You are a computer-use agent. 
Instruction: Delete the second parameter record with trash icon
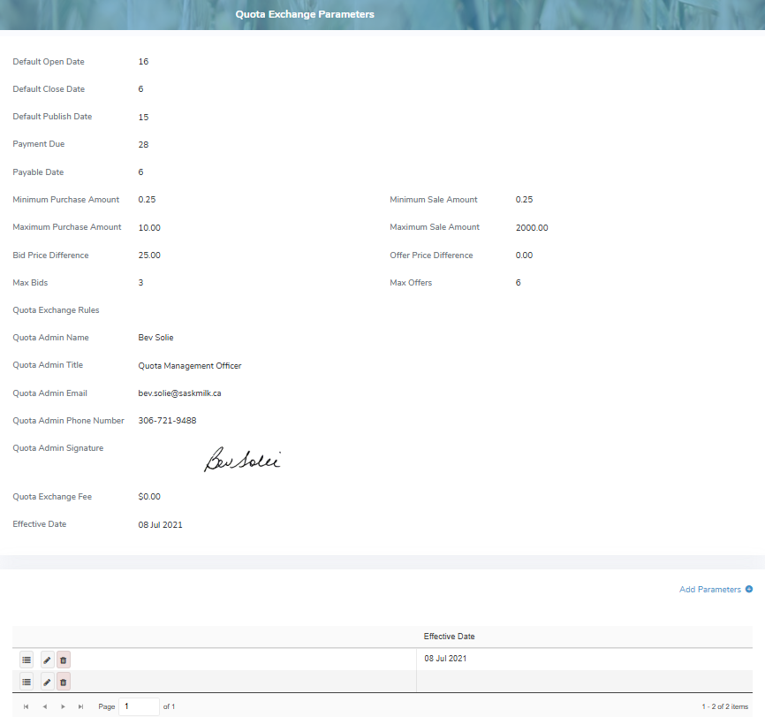(63, 681)
